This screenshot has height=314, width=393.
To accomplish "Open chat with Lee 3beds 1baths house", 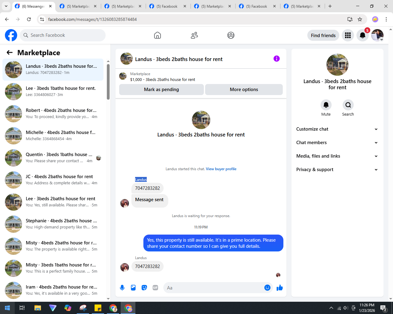I will tap(53, 92).
